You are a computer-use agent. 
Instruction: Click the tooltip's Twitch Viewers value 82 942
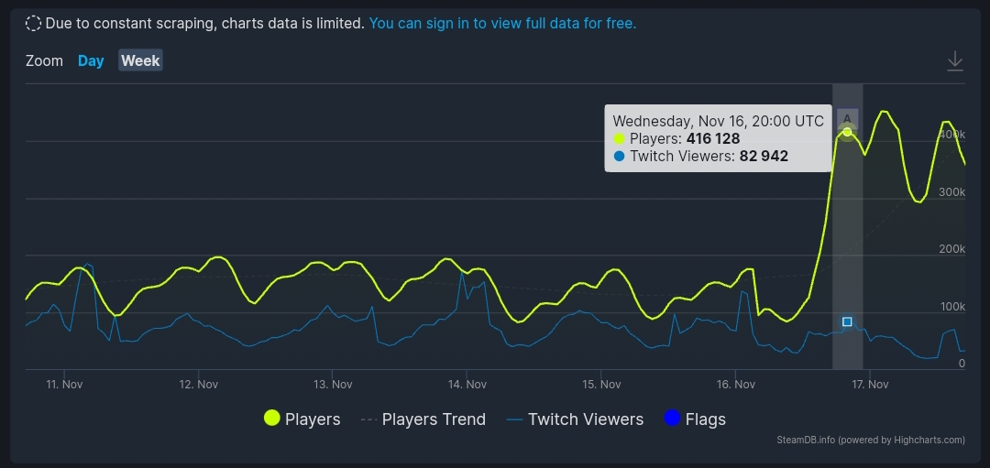[x=764, y=156]
